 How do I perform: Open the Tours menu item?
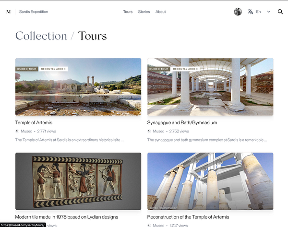point(128,12)
